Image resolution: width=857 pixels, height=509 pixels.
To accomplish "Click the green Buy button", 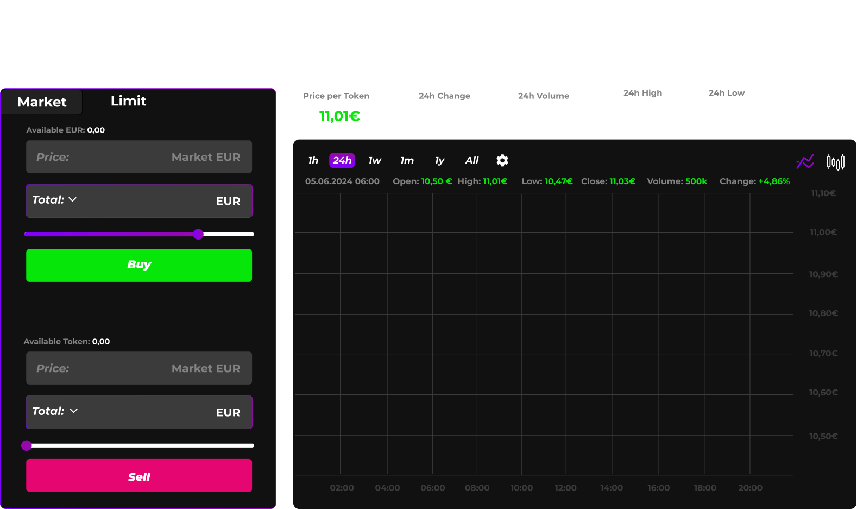I will coord(139,265).
